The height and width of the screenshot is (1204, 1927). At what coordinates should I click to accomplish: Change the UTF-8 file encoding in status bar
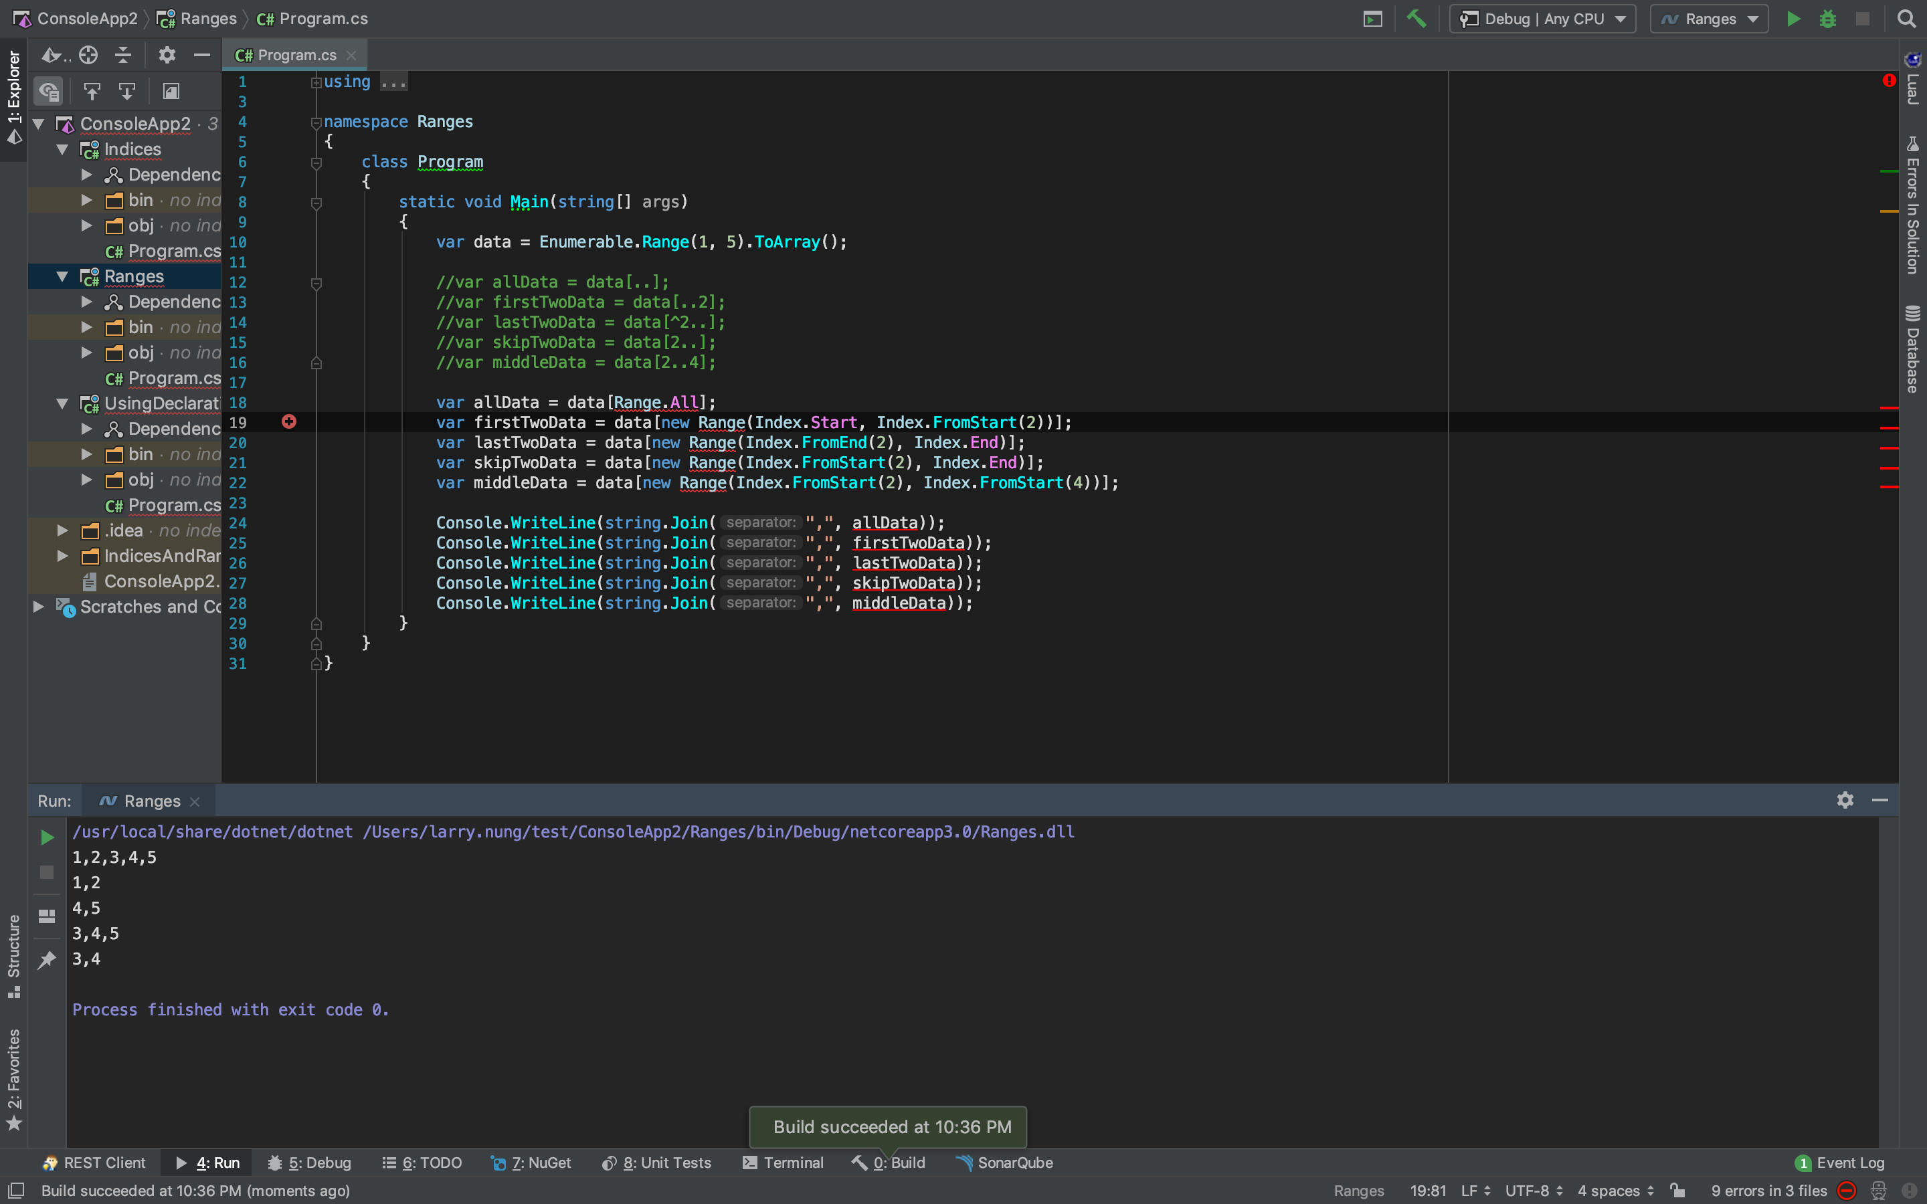click(x=1534, y=1191)
